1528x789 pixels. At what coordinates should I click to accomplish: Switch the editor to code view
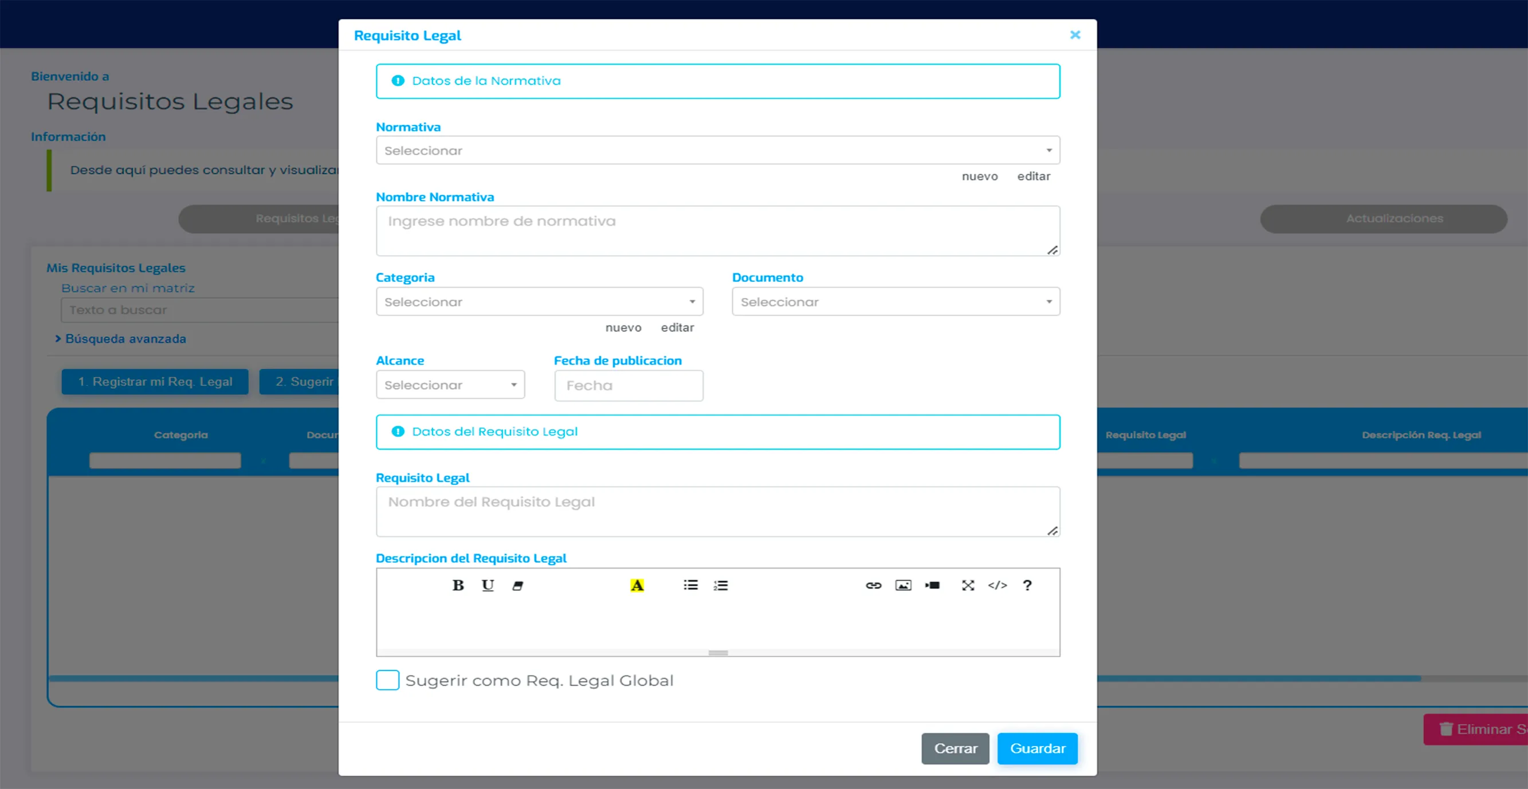(997, 586)
